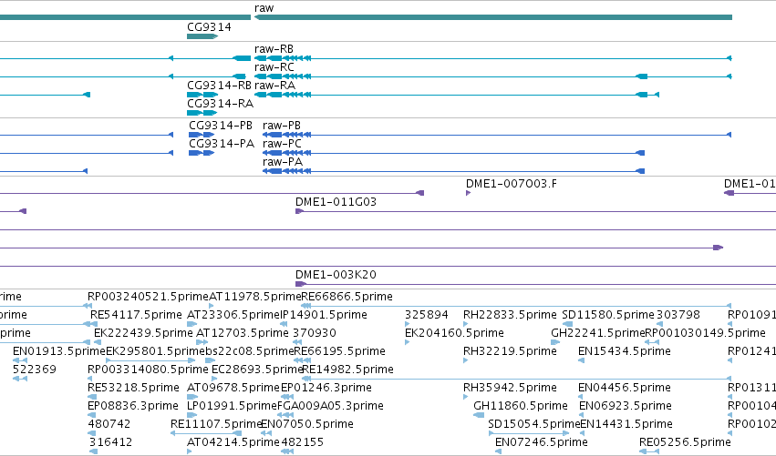The height and width of the screenshot is (456, 776).
Task: Select the SD15054.5prime EST label
Action: tap(534, 424)
